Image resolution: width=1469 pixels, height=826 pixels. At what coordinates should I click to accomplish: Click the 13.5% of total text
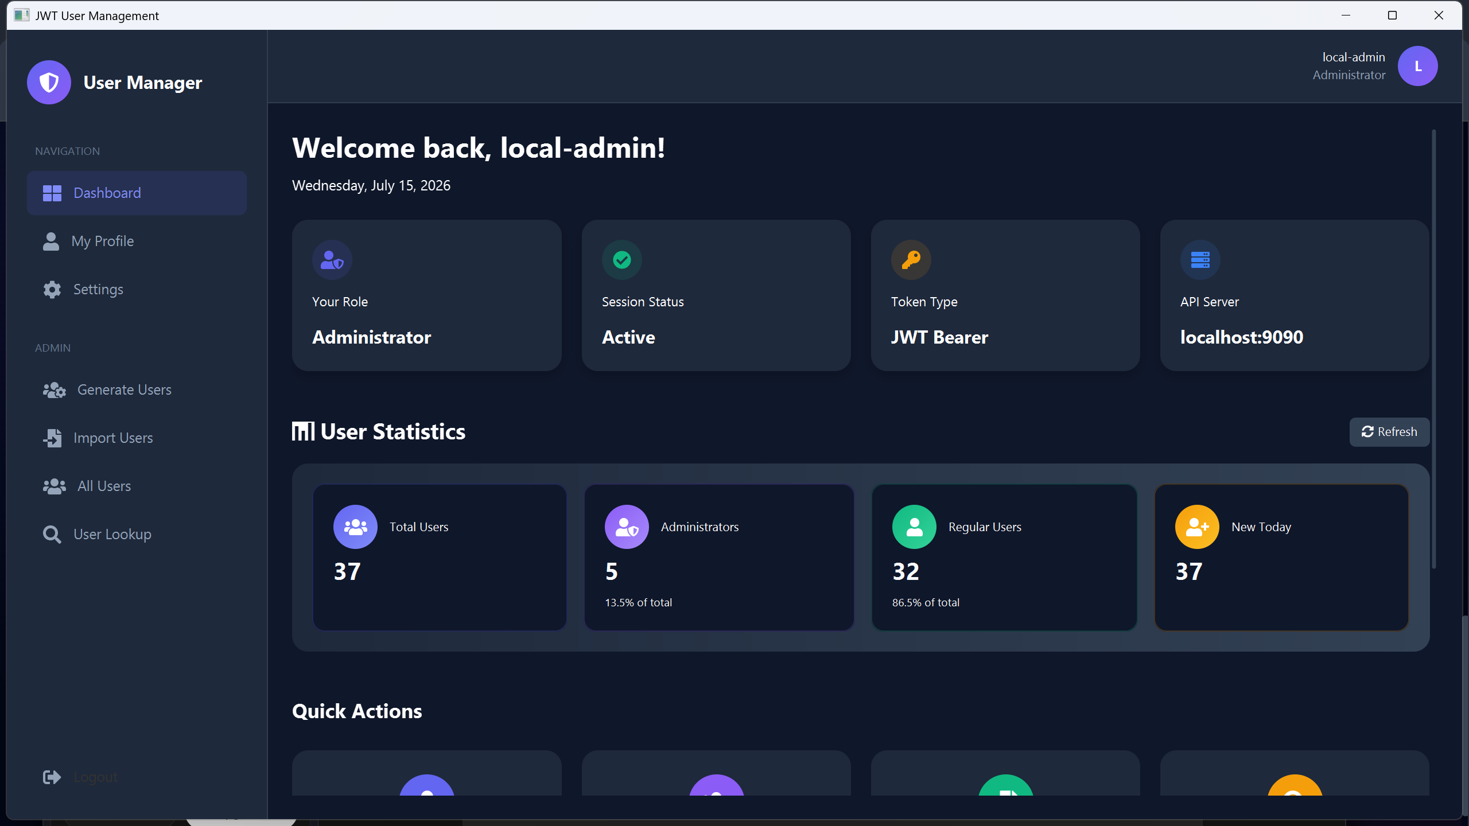(638, 602)
